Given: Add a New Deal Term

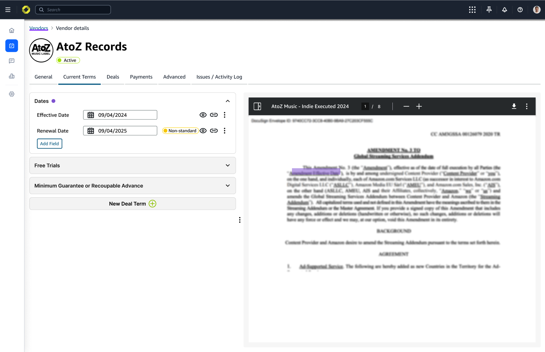Looking at the screenshot, I should click(x=132, y=204).
